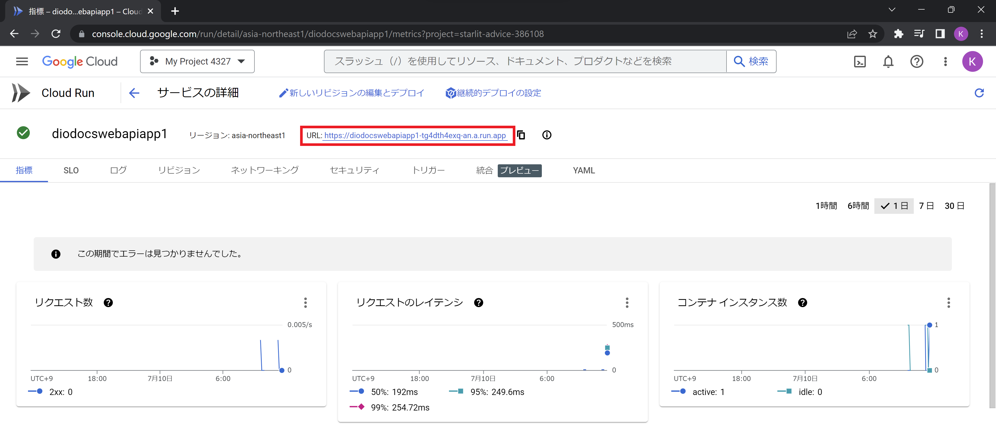This screenshot has height=424, width=996.
Task: Reload the page with the browser reload icon
Action: 56,34
